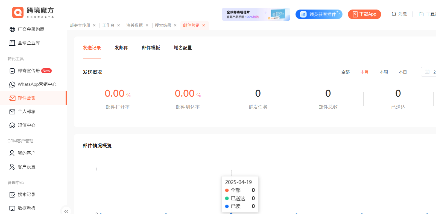Collapse the sidebar with double-chevron
Viewport: 436px width, 214px height.
click(66, 211)
